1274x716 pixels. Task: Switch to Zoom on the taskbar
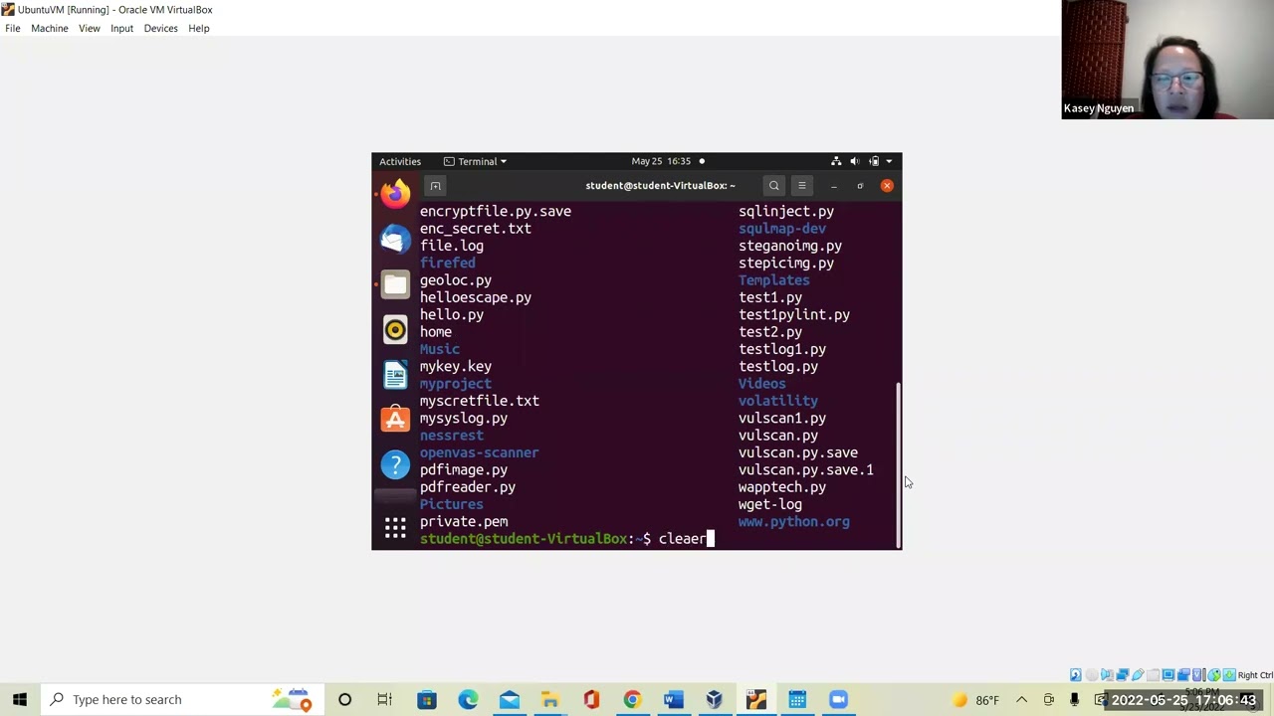(x=838, y=699)
